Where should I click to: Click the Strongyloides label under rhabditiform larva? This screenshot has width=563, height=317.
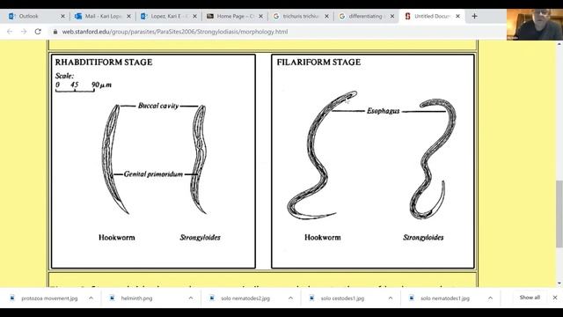200,238
